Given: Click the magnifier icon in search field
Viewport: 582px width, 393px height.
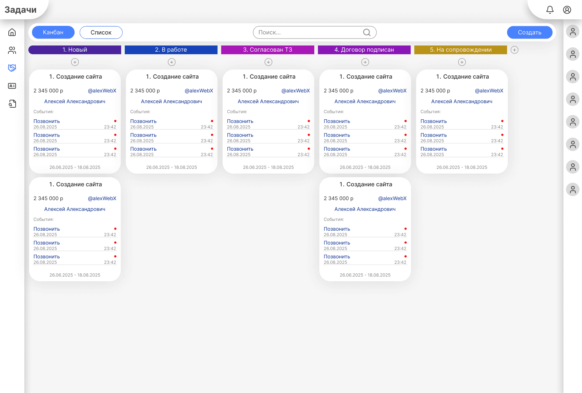Looking at the screenshot, I should [x=367, y=32].
